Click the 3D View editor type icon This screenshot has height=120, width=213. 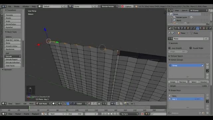tap(4, 104)
